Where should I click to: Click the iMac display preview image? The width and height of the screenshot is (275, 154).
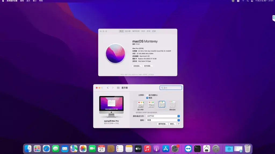[x=111, y=107]
